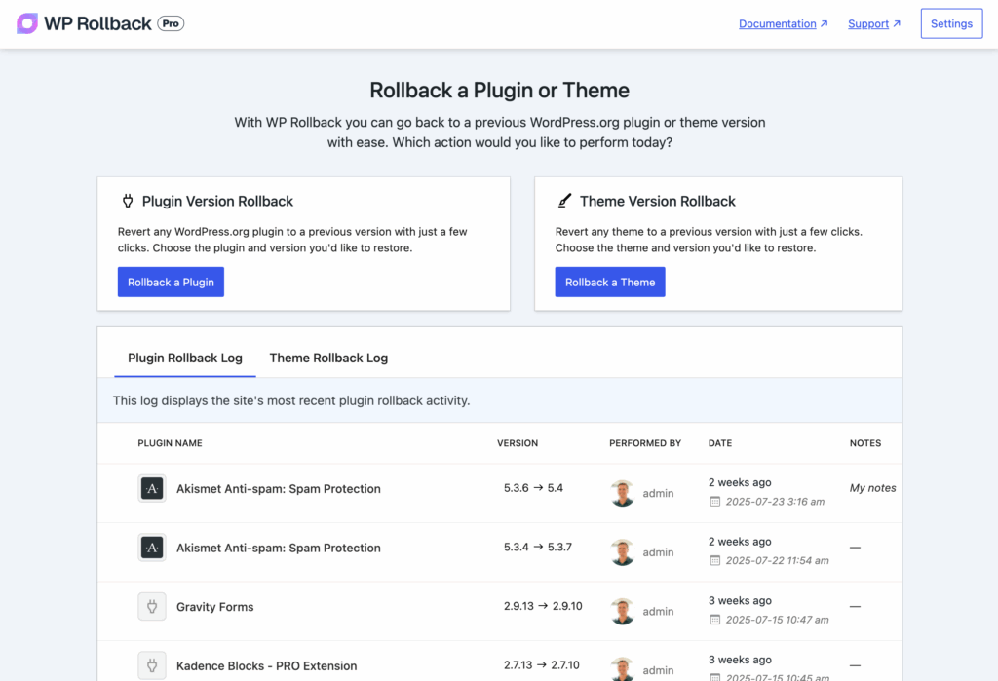Click the Rollback a Plugin button

coord(171,282)
